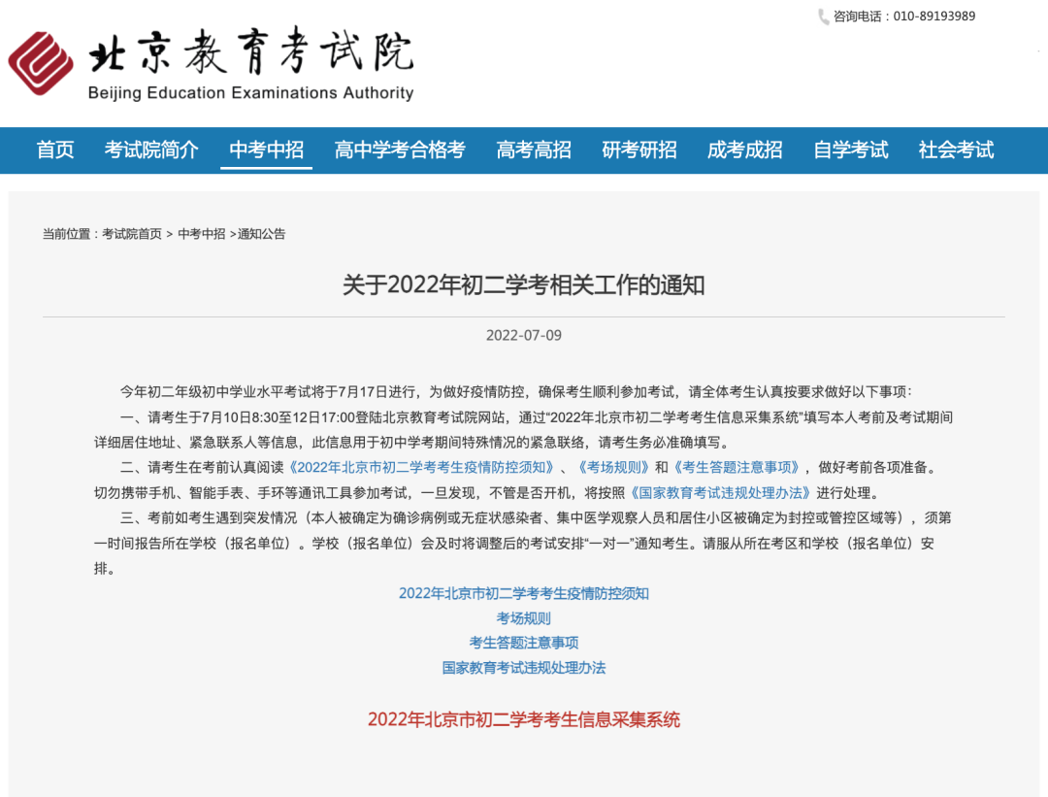Open centered link 2022年北京市初二学考考生疫情防控须知
The width and height of the screenshot is (1048, 797).
tap(523, 594)
